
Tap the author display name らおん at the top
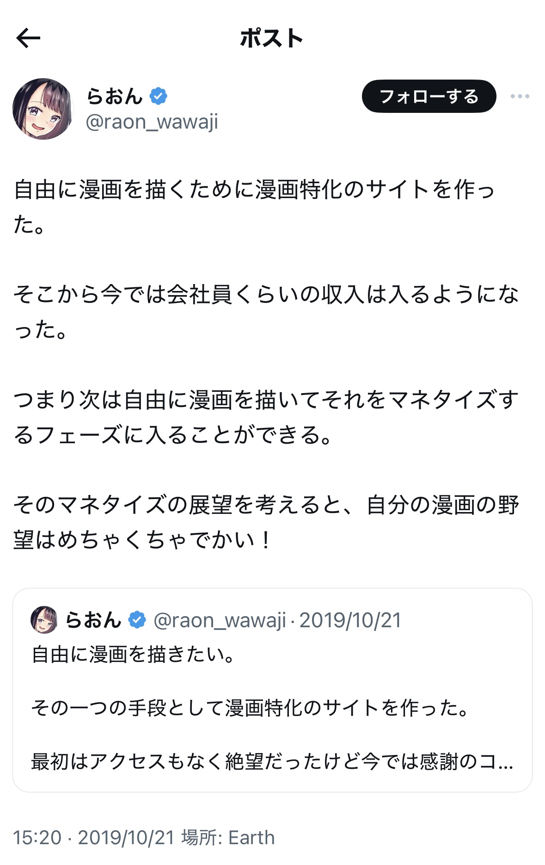114,96
